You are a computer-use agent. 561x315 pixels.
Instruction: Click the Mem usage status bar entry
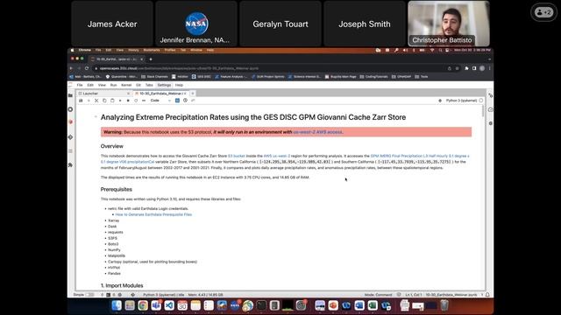pyautogui.click(x=205, y=295)
